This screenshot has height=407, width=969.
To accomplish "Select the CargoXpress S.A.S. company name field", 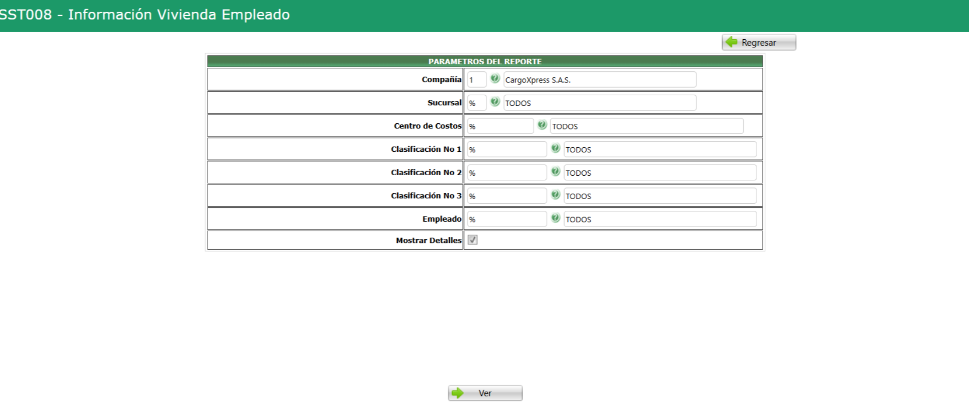I will (x=600, y=80).
